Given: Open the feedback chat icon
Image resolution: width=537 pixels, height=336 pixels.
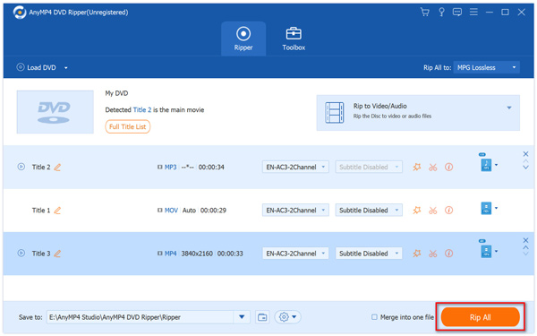Looking at the screenshot, I should click(457, 13).
